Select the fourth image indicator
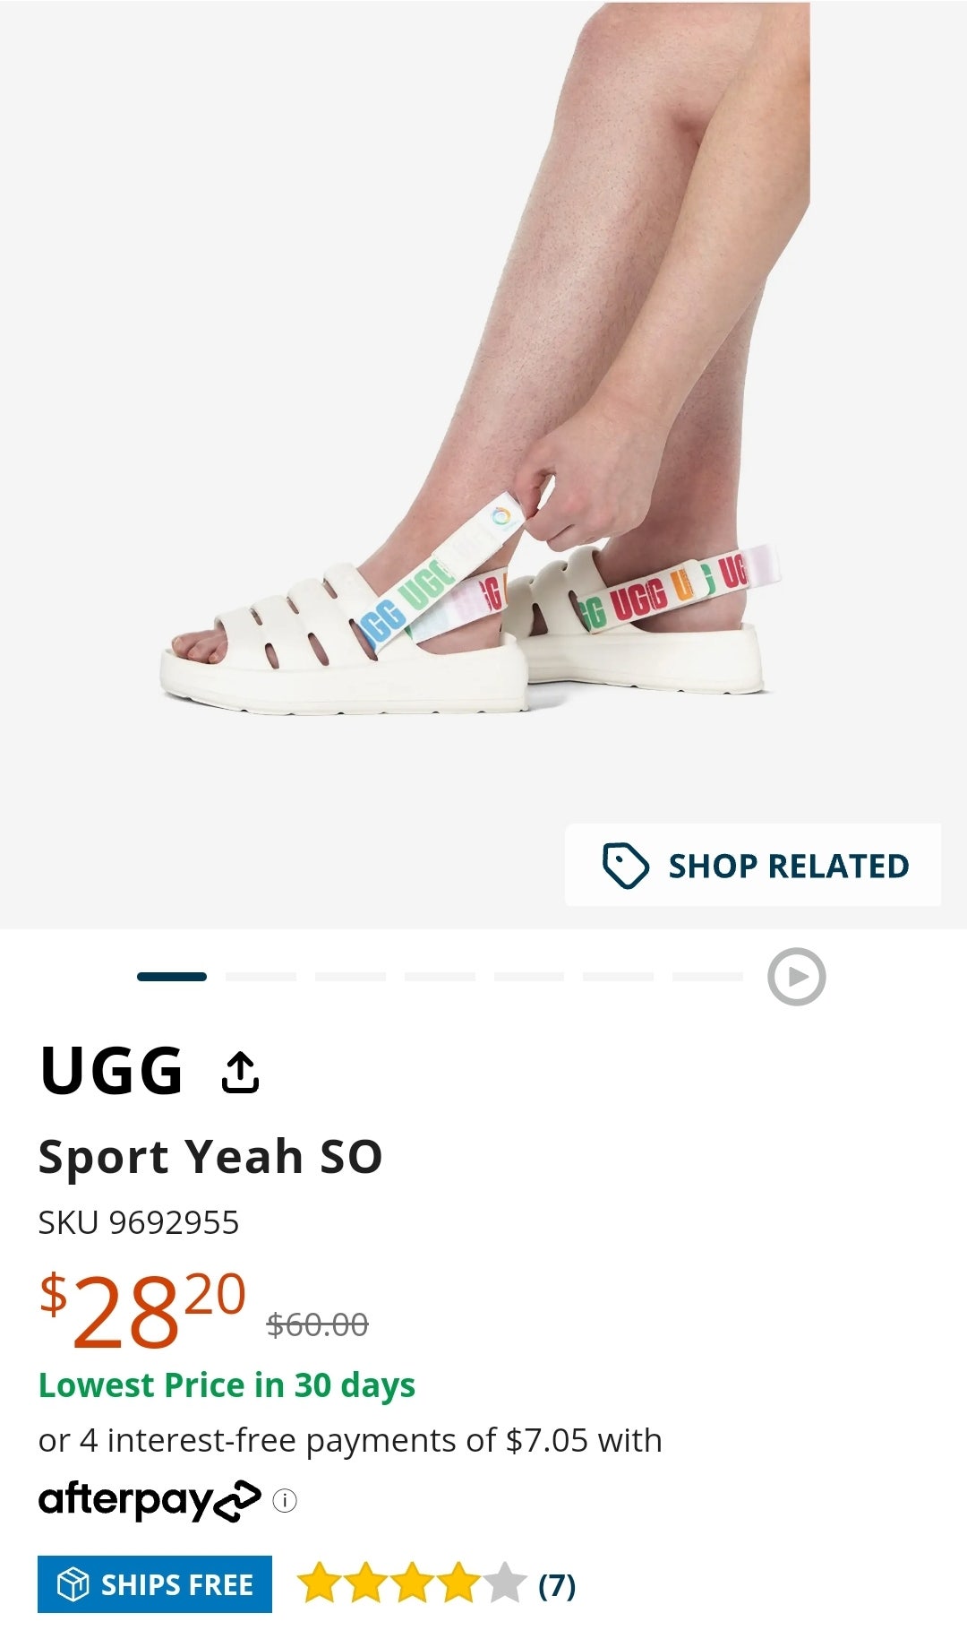 (440, 977)
